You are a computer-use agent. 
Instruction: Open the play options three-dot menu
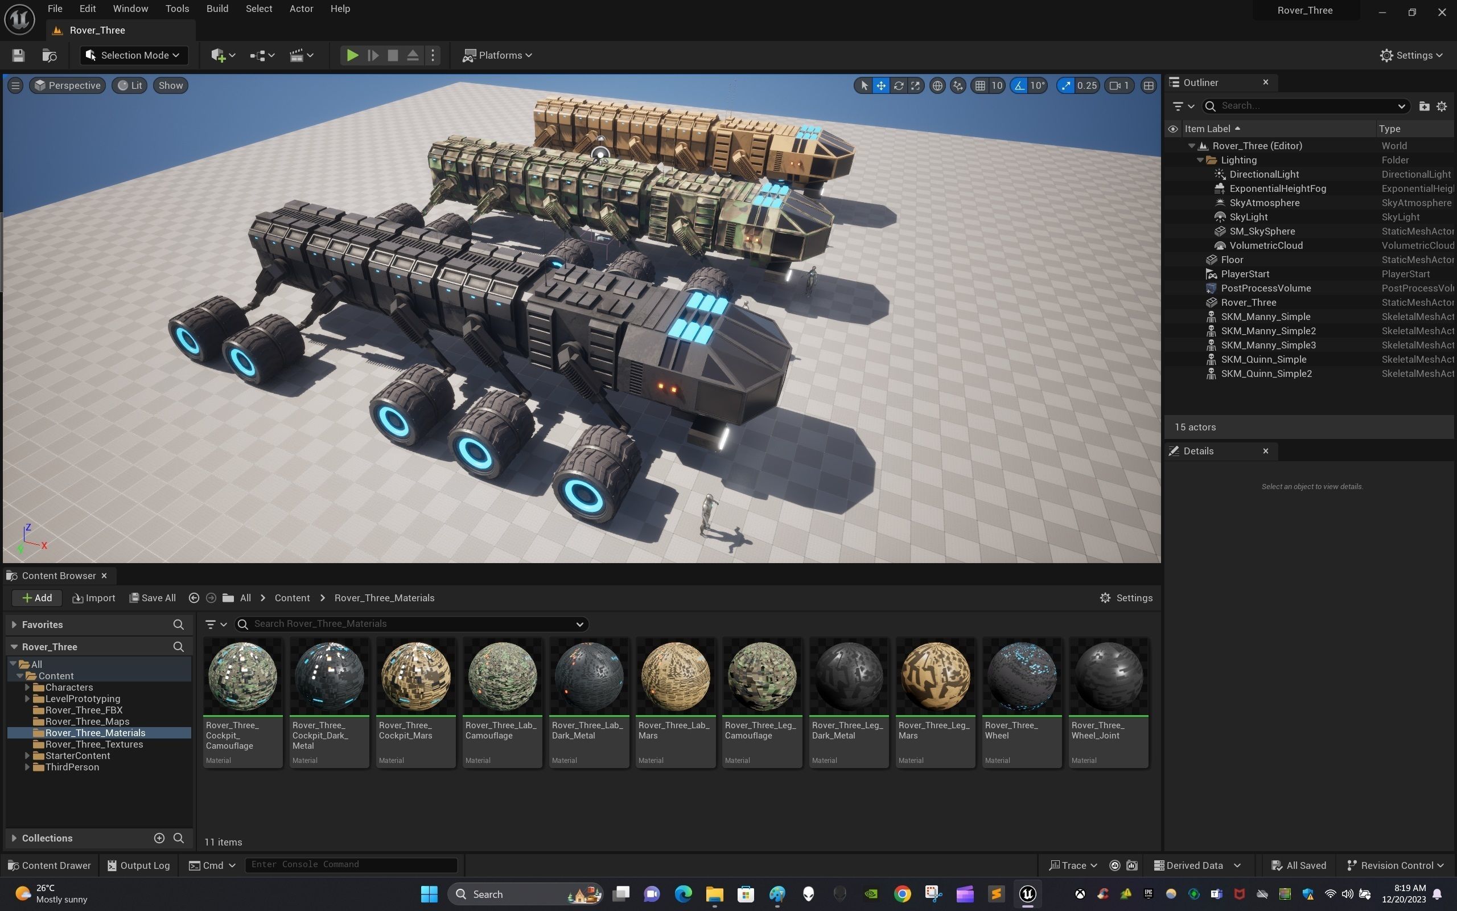pos(433,55)
